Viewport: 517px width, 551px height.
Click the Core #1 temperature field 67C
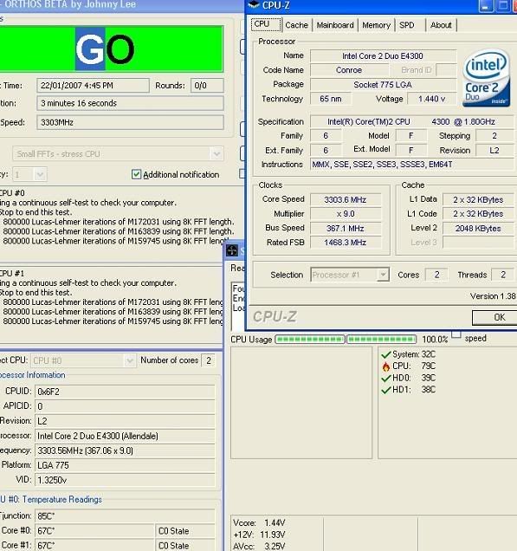point(94,546)
